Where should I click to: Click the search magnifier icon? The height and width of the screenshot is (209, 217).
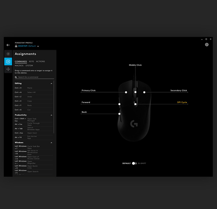[16, 77]
